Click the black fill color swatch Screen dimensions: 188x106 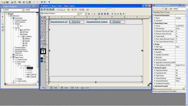click(42, 58)
